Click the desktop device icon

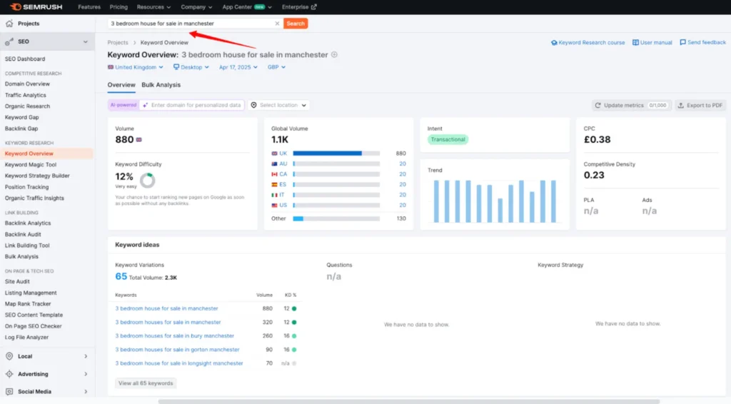click(176, 67)
